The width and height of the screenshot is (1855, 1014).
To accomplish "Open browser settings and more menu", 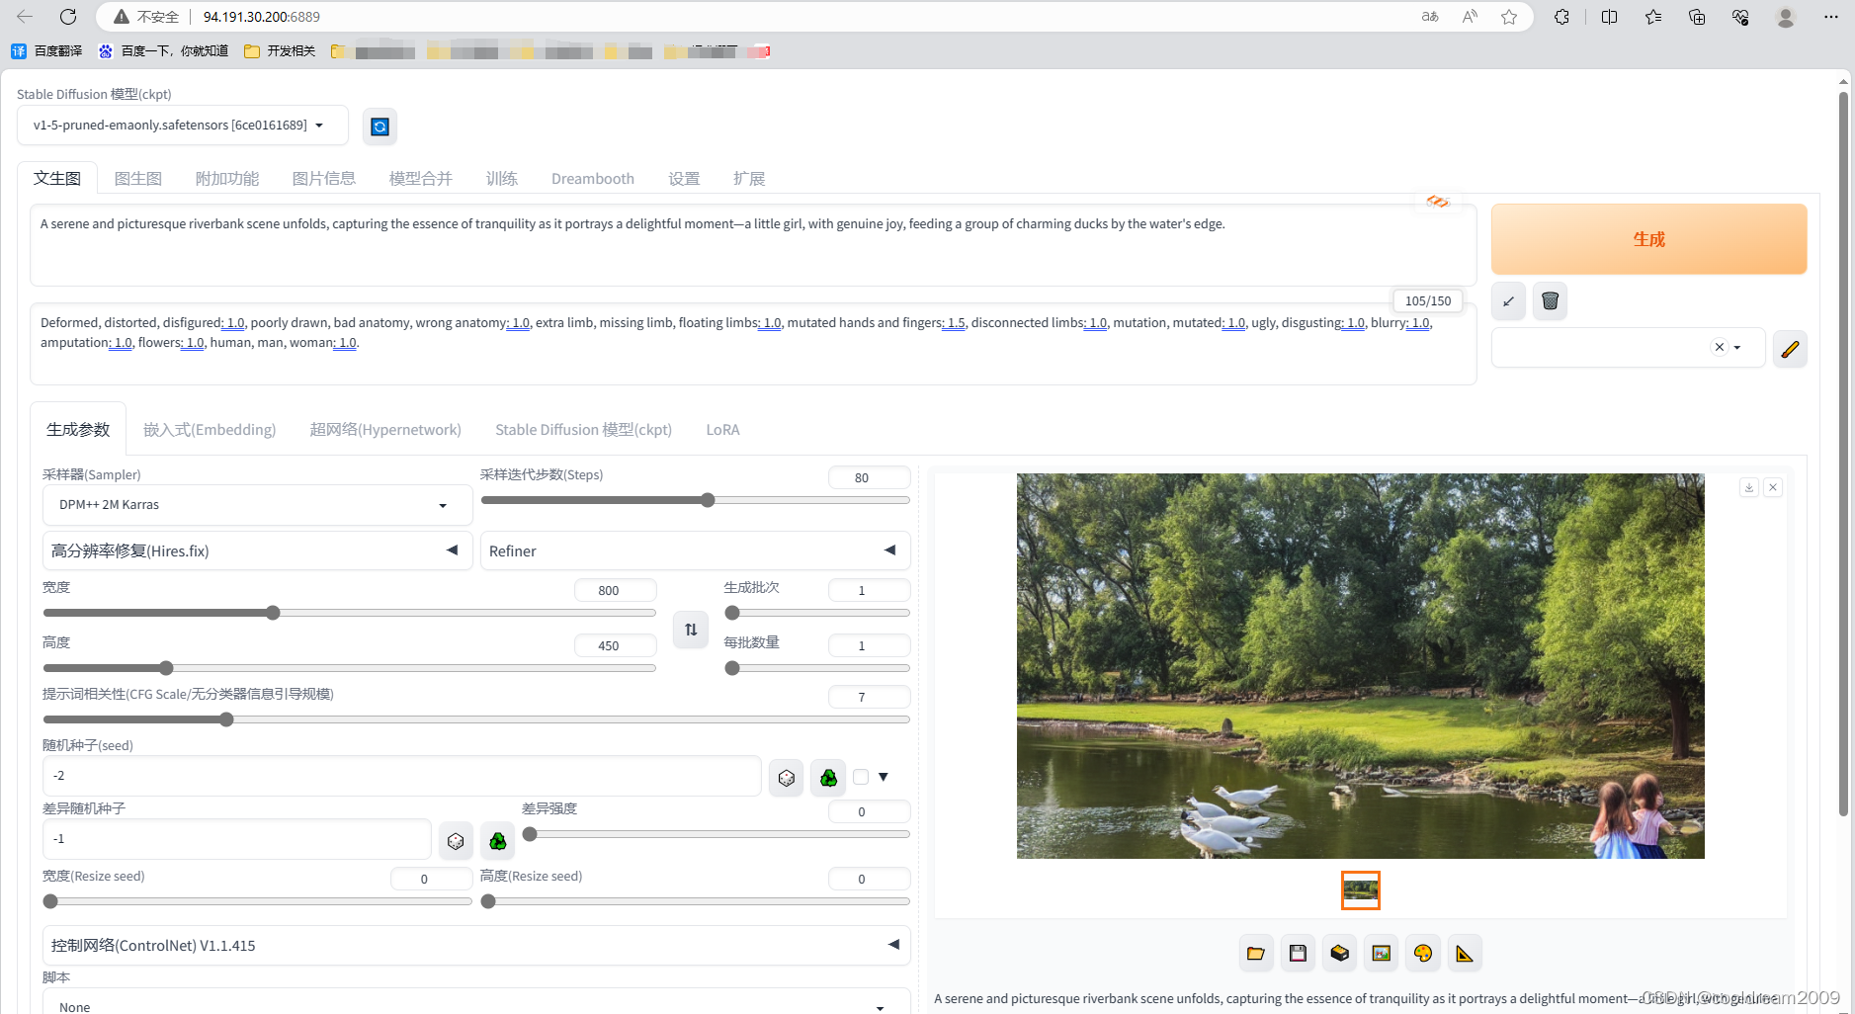I will (x=1830, y=17).
